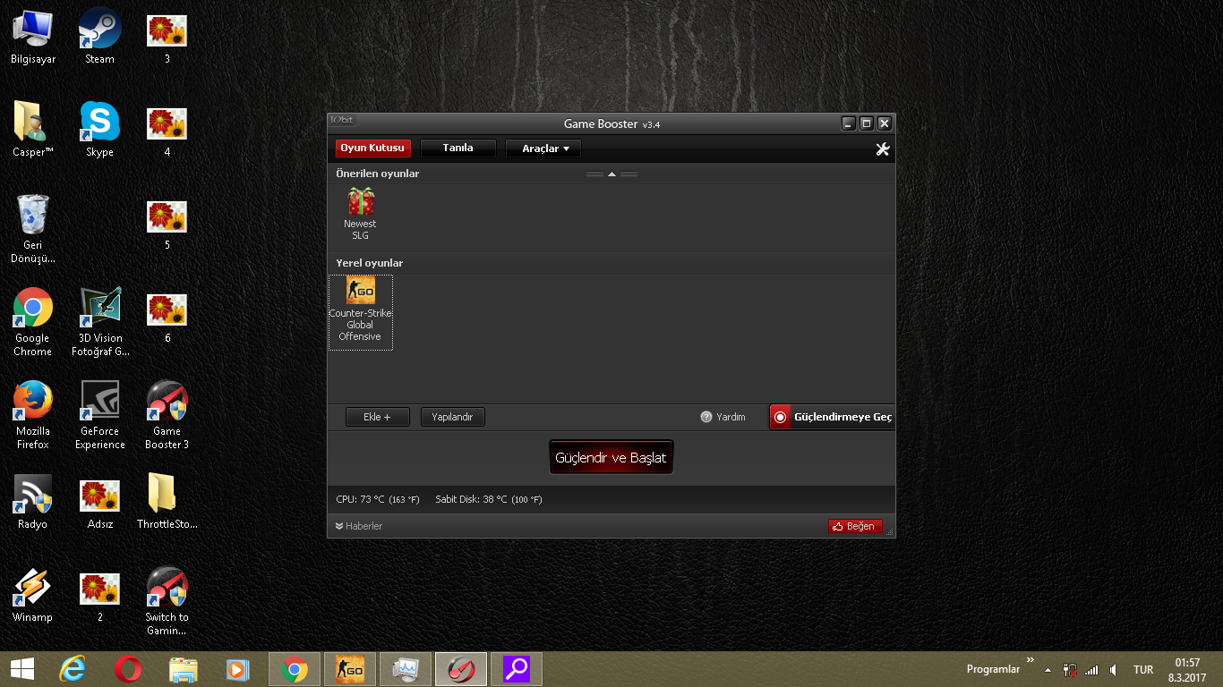Open the volume speaker tray icon
The width and height of the screenshot is (1223, 687).
pyautogui.click(x=1114, y=669)
